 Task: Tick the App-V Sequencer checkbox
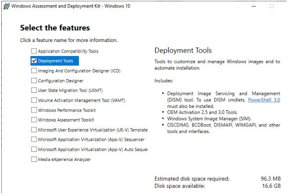[34, 140]
